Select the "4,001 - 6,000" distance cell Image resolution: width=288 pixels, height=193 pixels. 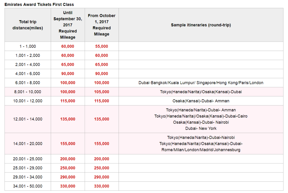point(28,74)
